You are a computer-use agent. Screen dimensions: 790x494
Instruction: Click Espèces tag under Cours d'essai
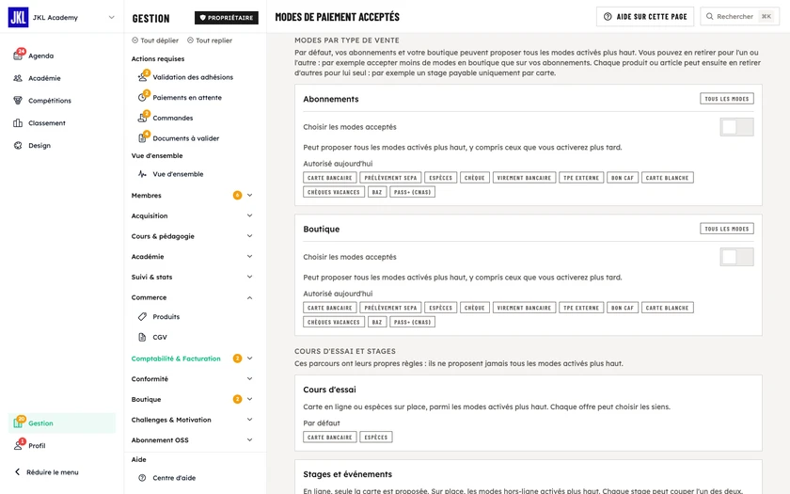tap(376, 437)
